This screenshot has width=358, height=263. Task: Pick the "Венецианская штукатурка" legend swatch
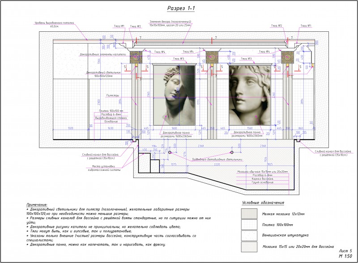coord(249,235)
